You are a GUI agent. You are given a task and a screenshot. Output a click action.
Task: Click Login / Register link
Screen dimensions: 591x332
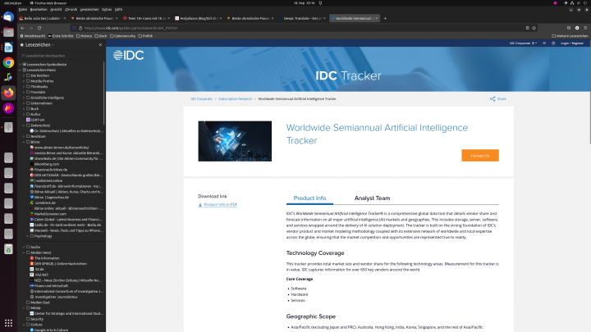pos(572,43)
